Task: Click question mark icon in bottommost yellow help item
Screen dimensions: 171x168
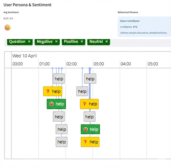Action: coord(85,142)
